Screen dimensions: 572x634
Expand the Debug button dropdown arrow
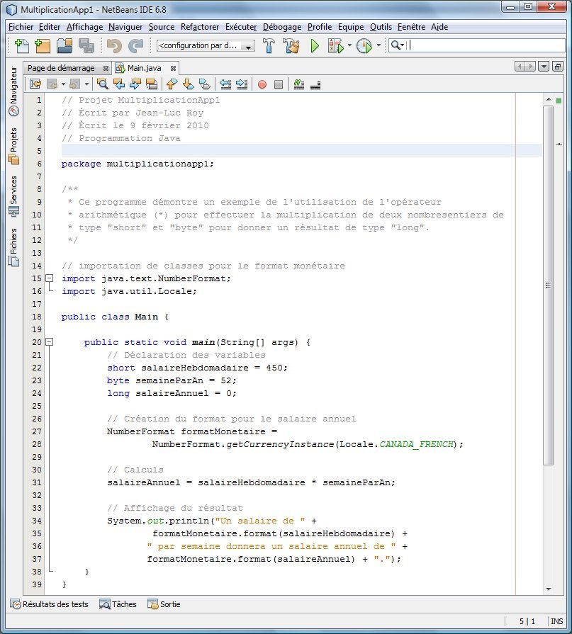click(x=349, y=45)
